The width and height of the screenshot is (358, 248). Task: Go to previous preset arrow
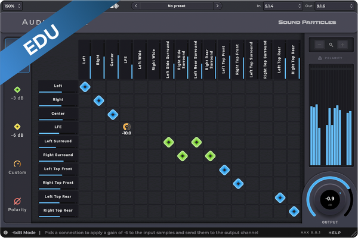click(x=136, y=6)
